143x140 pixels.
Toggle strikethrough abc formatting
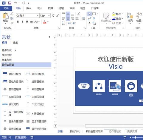tap(32, 22)
